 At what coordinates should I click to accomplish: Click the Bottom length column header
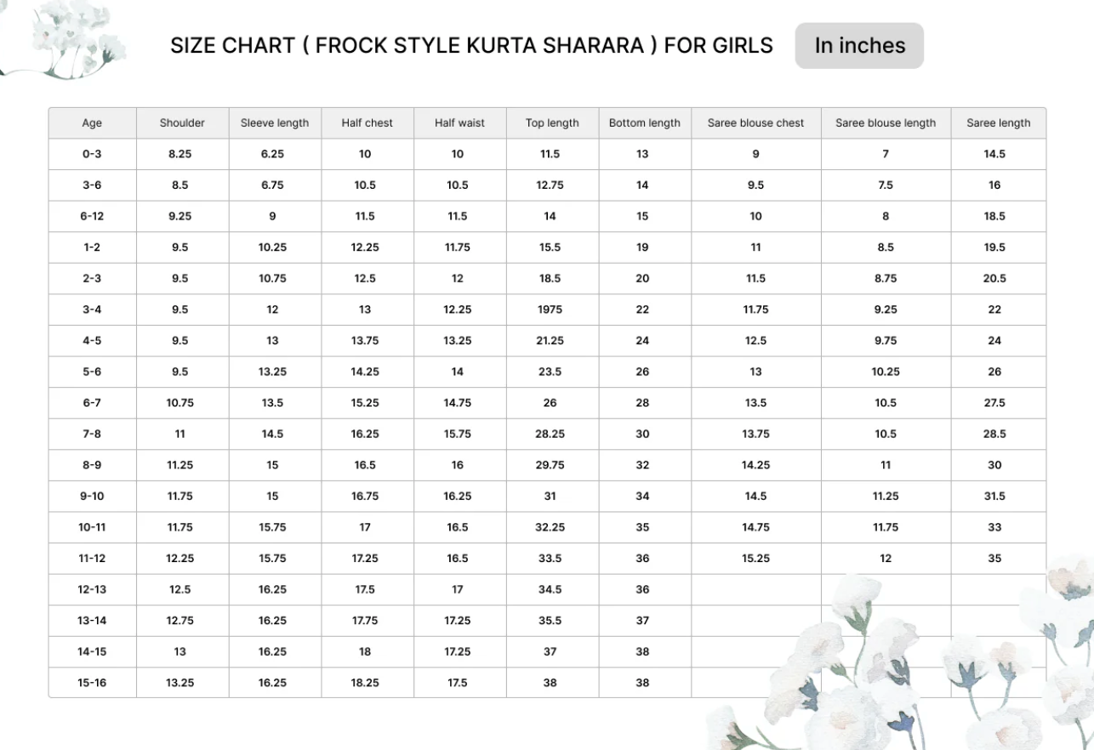pyautogui.click(x=644, y=123)
